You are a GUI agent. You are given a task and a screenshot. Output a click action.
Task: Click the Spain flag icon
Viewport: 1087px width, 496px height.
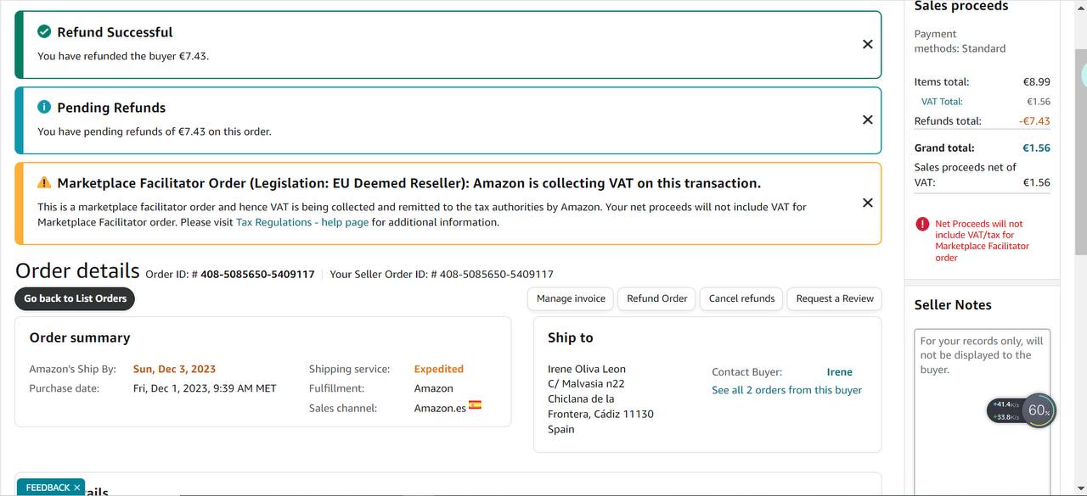475,405
